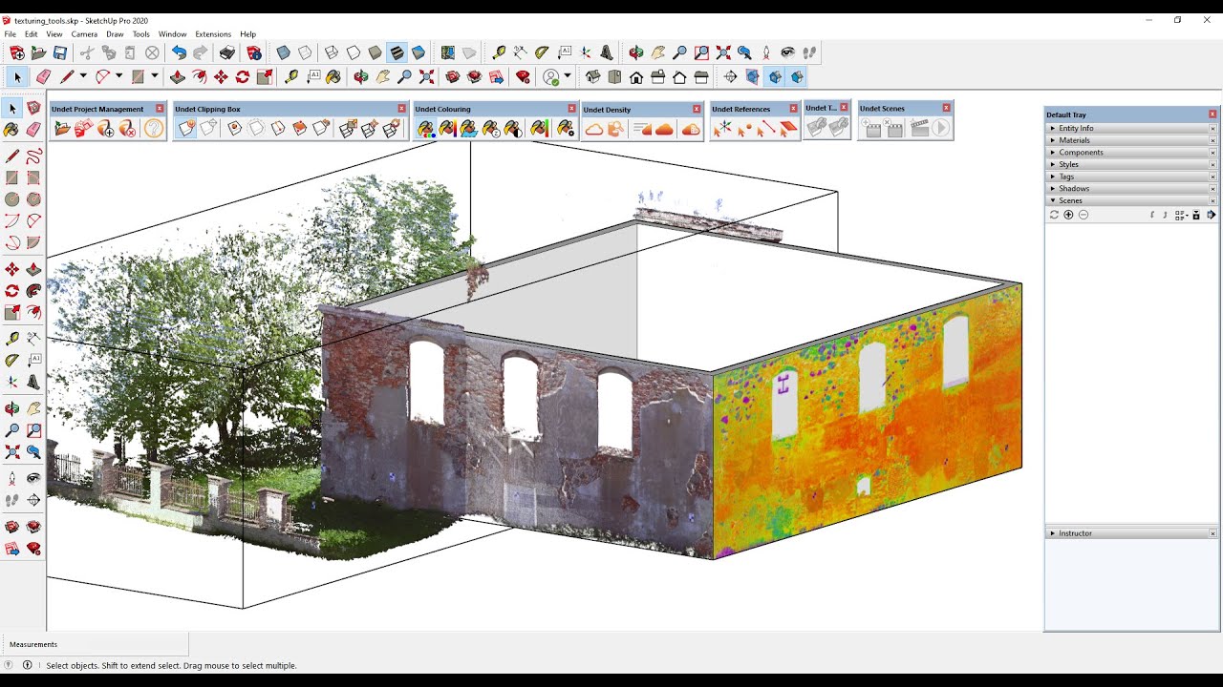
Task: Expand the Styles panel
Action: click(x=1131, y=164)
